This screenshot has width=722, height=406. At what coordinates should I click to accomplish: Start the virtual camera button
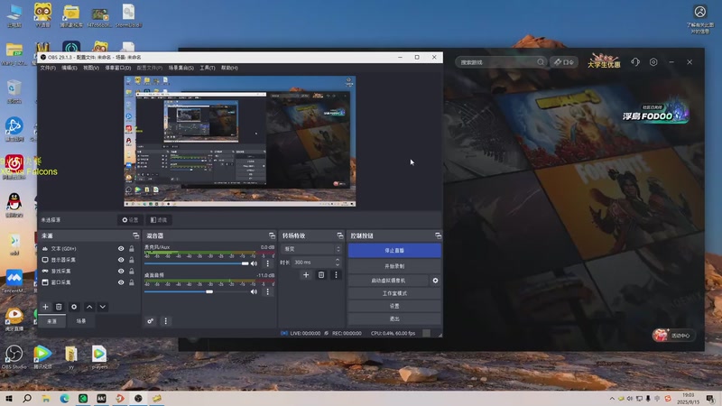click(x=388, y=281)
